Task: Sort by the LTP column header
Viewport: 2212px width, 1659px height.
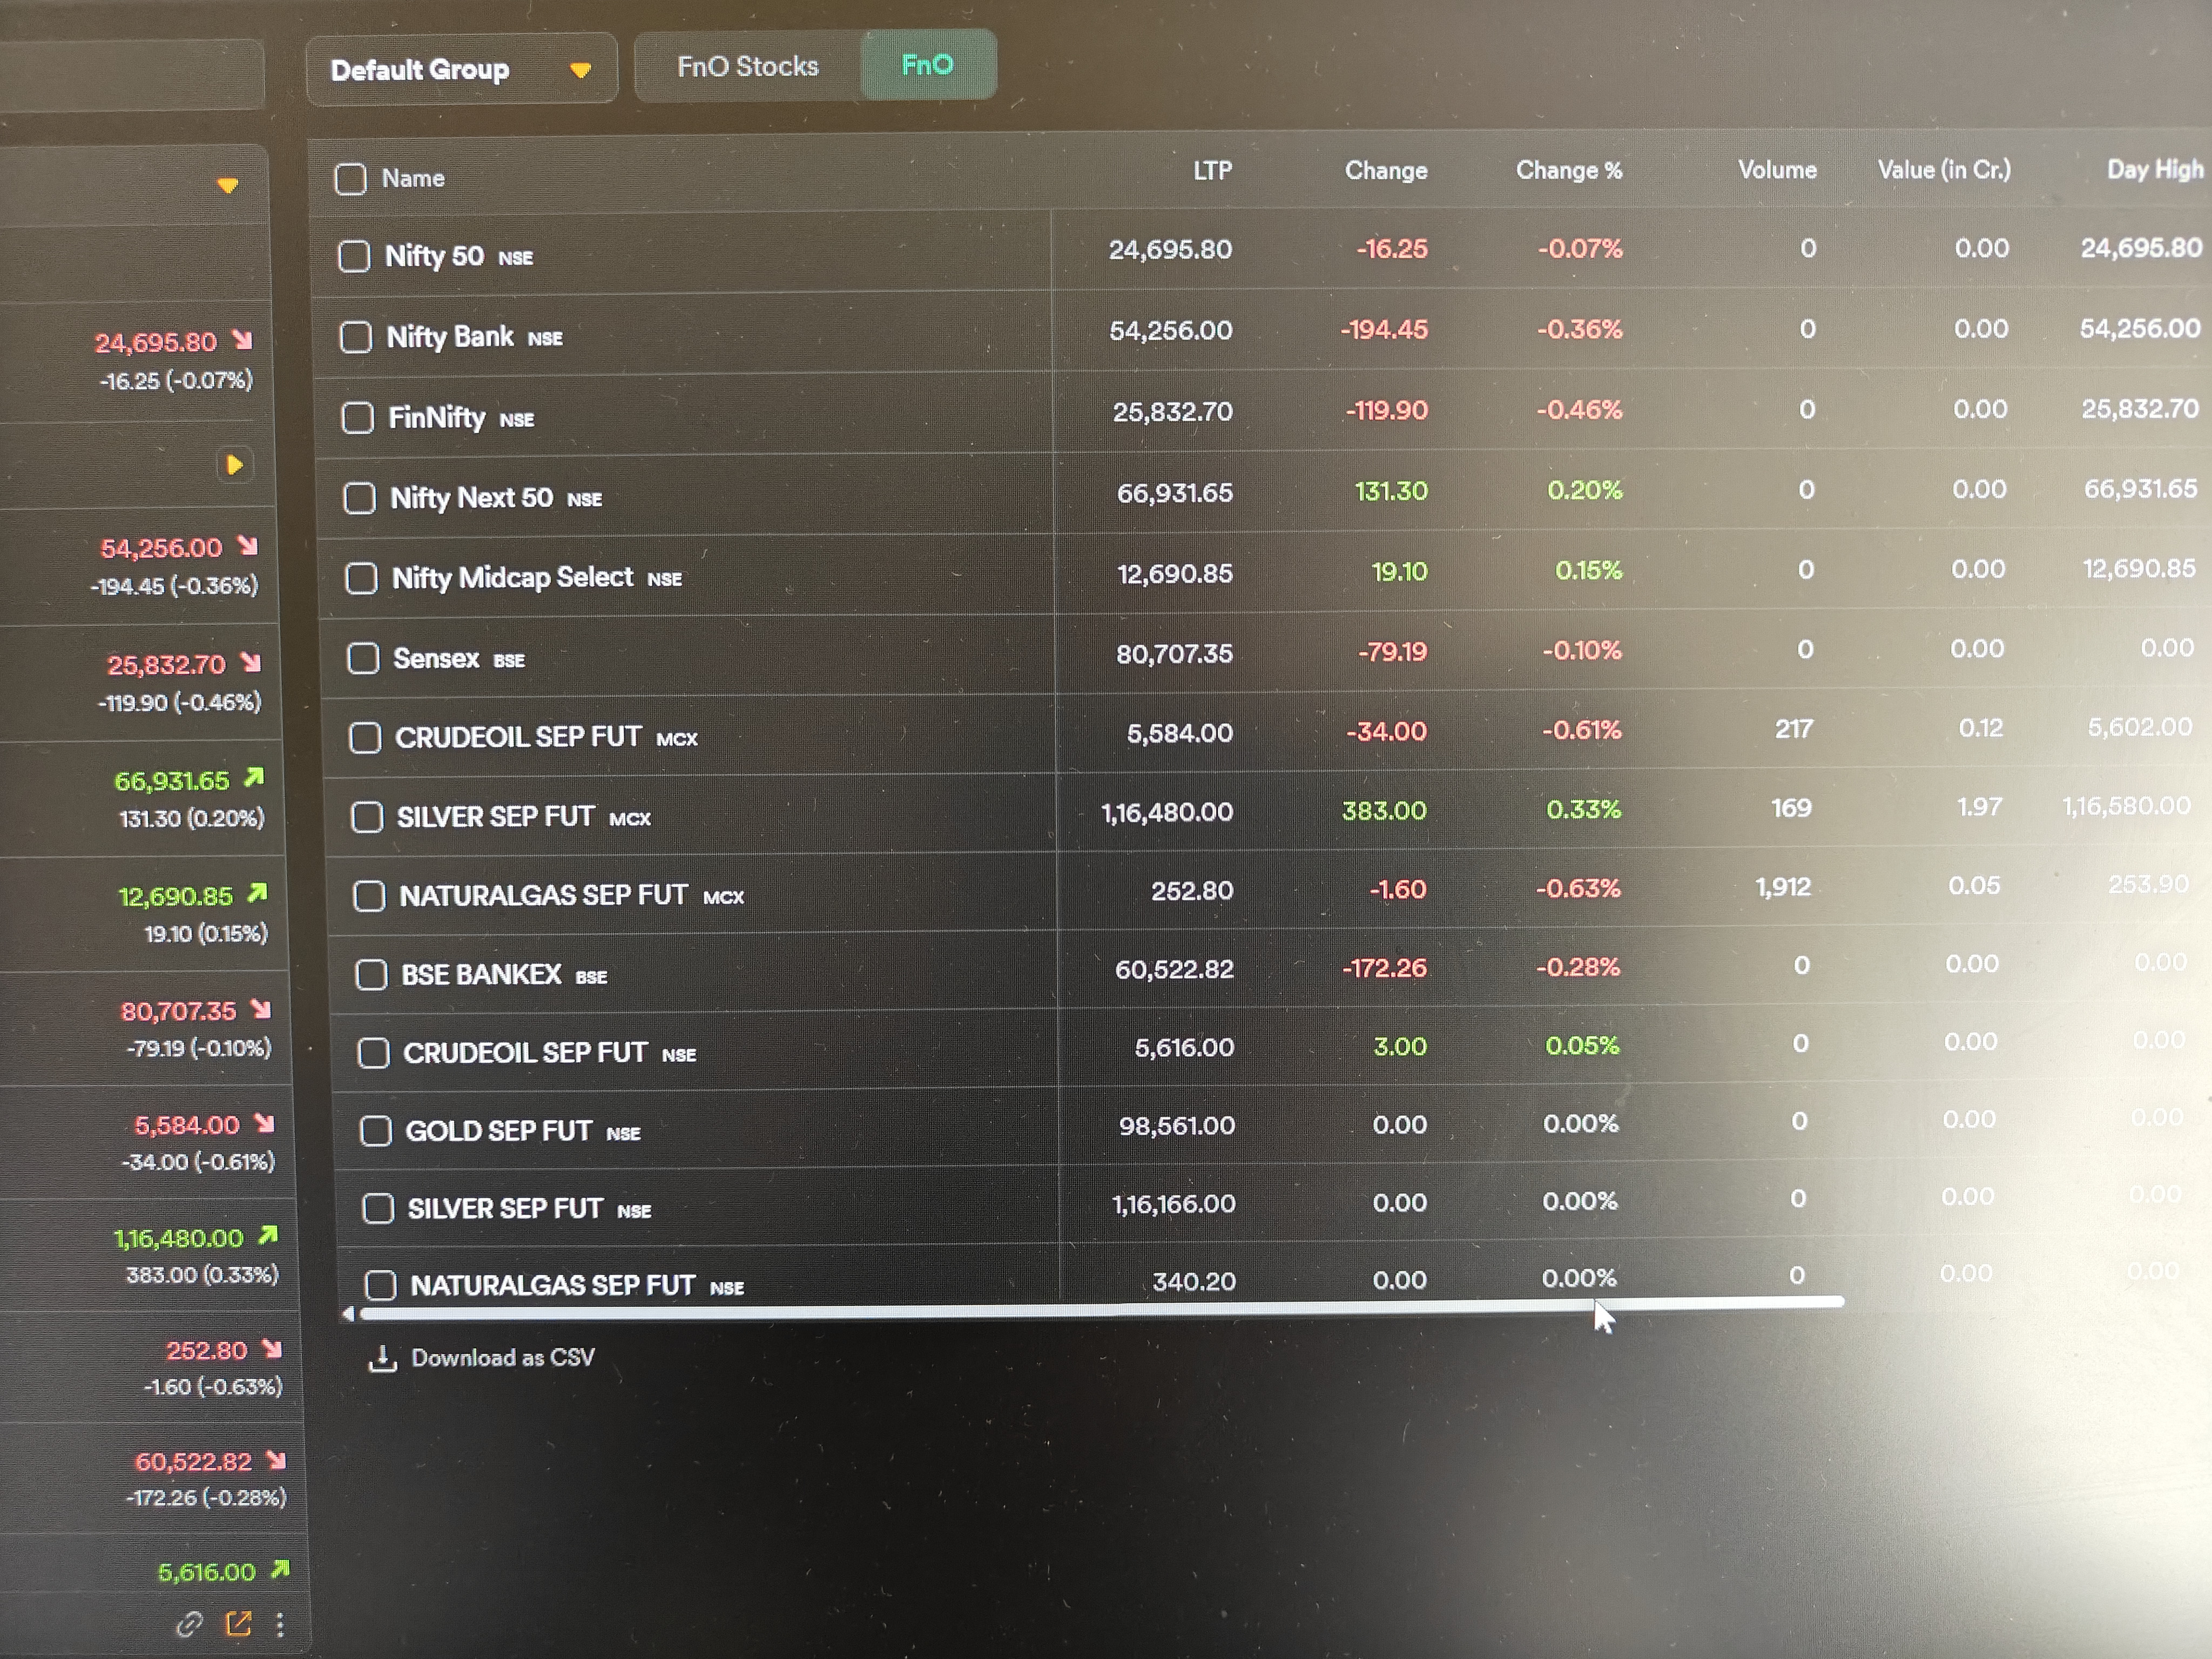Action: 1212,171
